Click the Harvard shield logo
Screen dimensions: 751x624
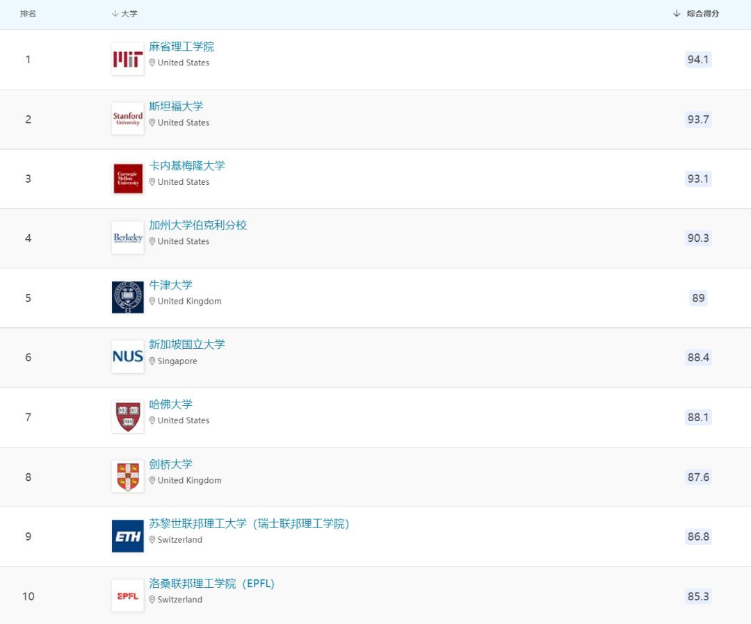coord(127,417)
